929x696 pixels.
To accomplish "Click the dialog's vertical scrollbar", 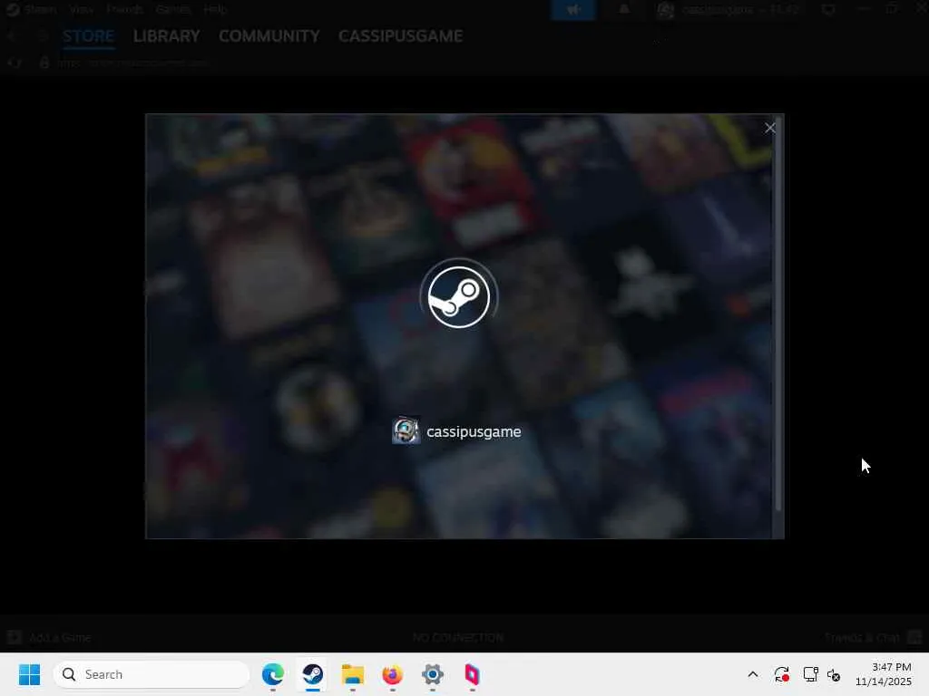I will click(x=777, y=314).
